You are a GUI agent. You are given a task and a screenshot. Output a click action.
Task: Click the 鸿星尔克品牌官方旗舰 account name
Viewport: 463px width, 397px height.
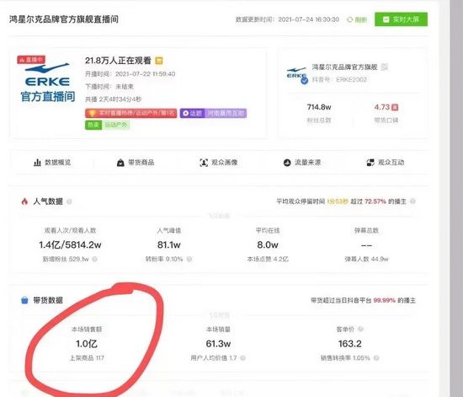(x=344, y=67)
